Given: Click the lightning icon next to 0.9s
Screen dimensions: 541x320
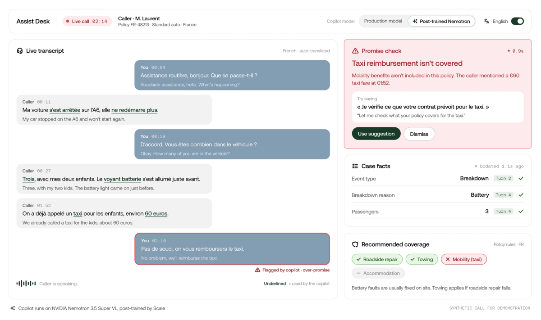Looking at the screenshot, I should pos(509,51).
